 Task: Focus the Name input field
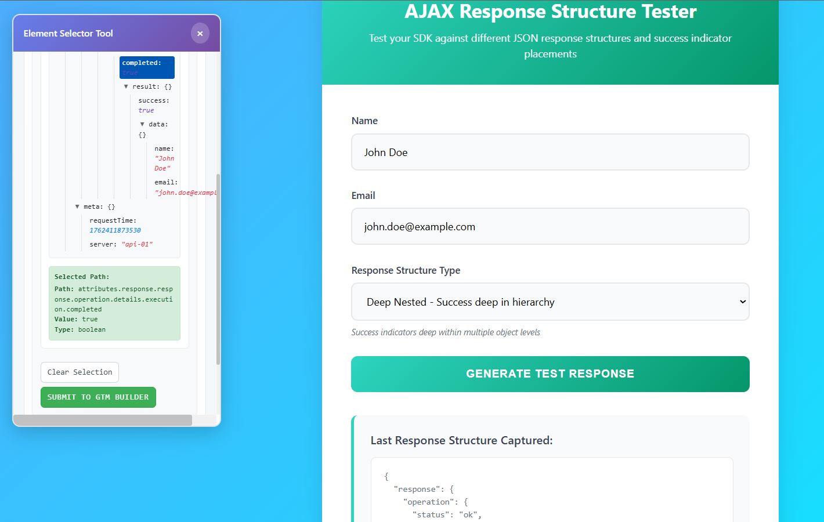point(550,152)
